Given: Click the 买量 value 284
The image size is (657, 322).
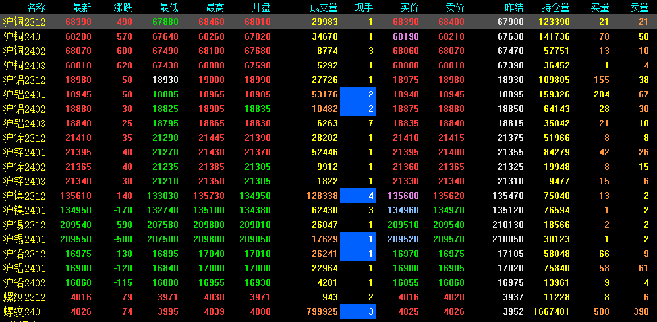Looking at the screenshot, I should pyautogui.click(x=602, y=95).
